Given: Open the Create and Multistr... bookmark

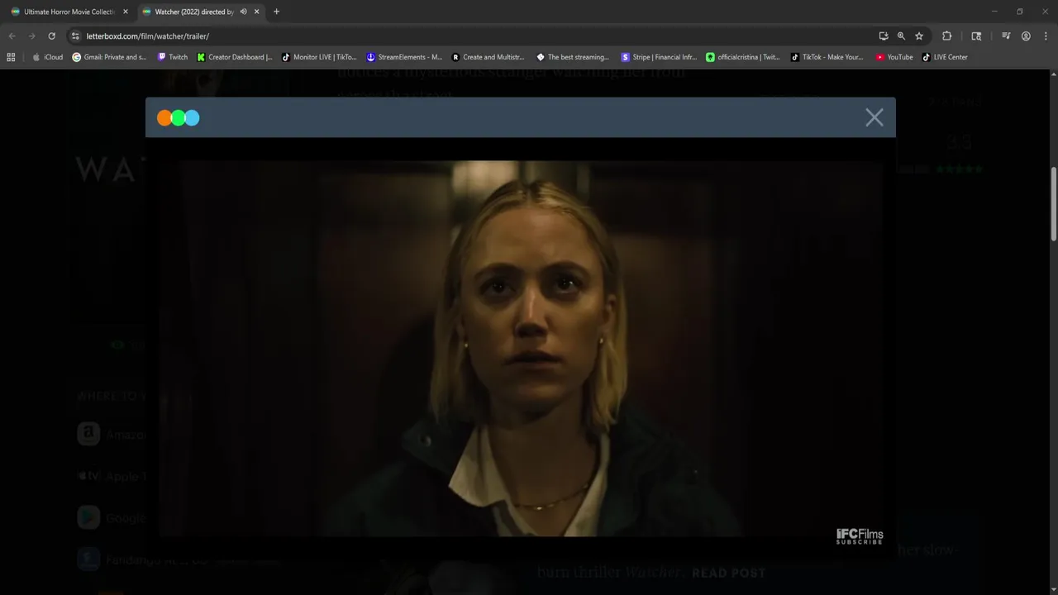Looking at the screenshot, I should pos(488,57).
